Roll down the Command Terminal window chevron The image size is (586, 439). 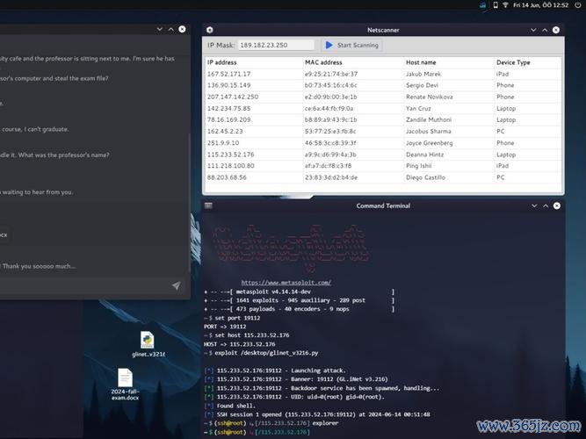pyautogui.click(x=534, y=205)
